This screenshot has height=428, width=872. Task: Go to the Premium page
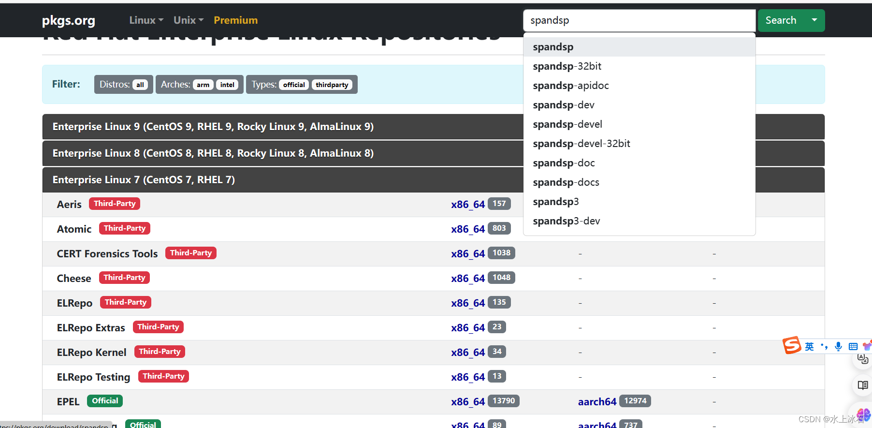tap(235, 20)
